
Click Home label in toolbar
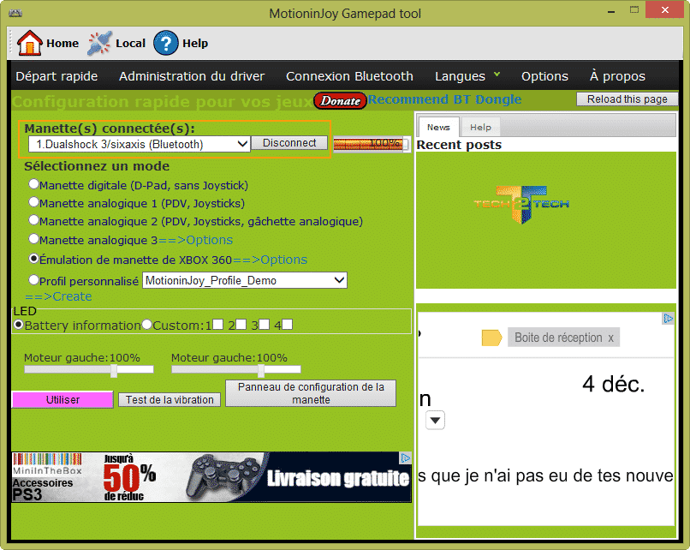(62, 43)
